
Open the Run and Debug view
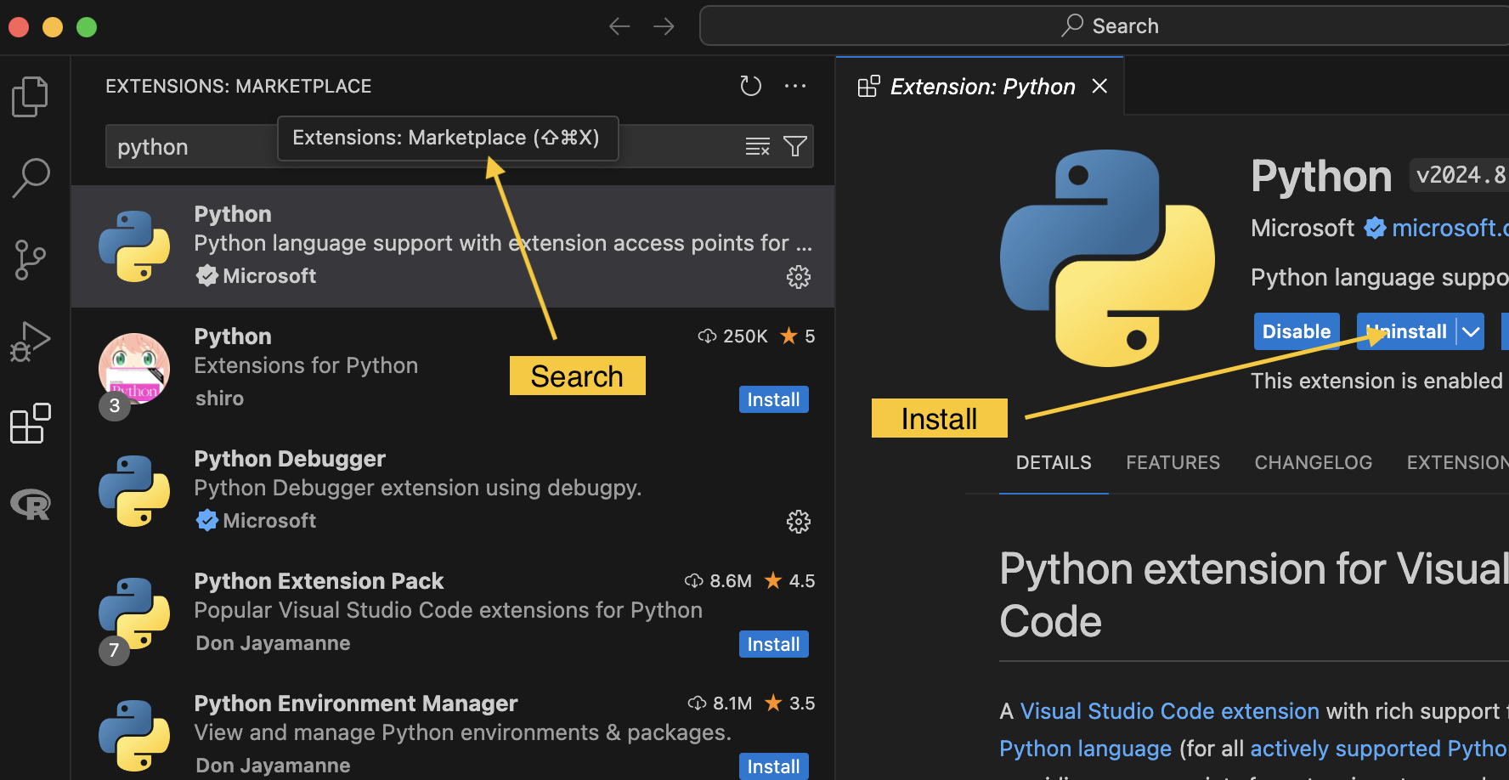pos(31,342)
